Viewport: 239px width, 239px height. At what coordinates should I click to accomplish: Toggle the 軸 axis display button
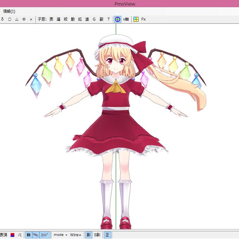(29, 235)
